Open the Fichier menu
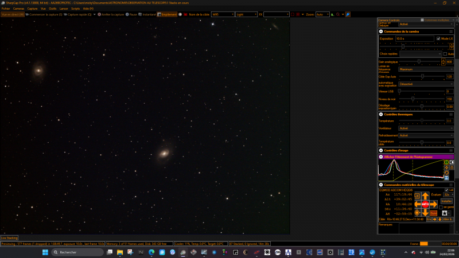 [x=6, y=9]
